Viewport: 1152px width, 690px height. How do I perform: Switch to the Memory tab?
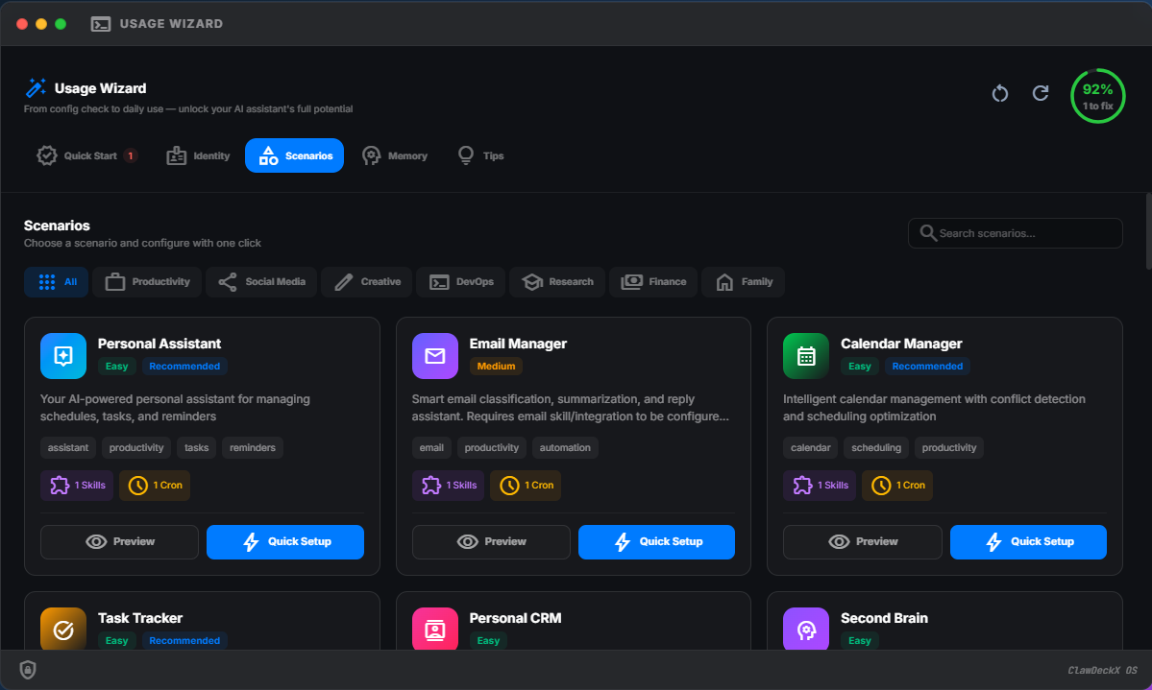[395, 155]
